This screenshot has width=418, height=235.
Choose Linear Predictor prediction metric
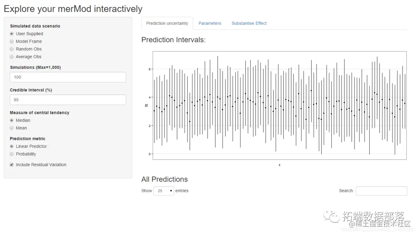12,146
